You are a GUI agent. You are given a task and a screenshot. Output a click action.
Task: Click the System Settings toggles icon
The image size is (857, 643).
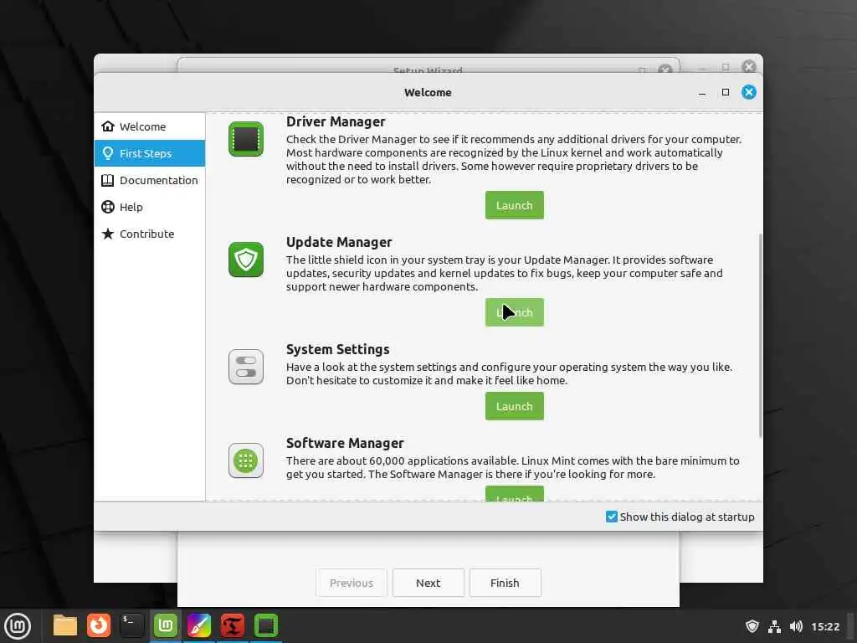pos(246,367)
